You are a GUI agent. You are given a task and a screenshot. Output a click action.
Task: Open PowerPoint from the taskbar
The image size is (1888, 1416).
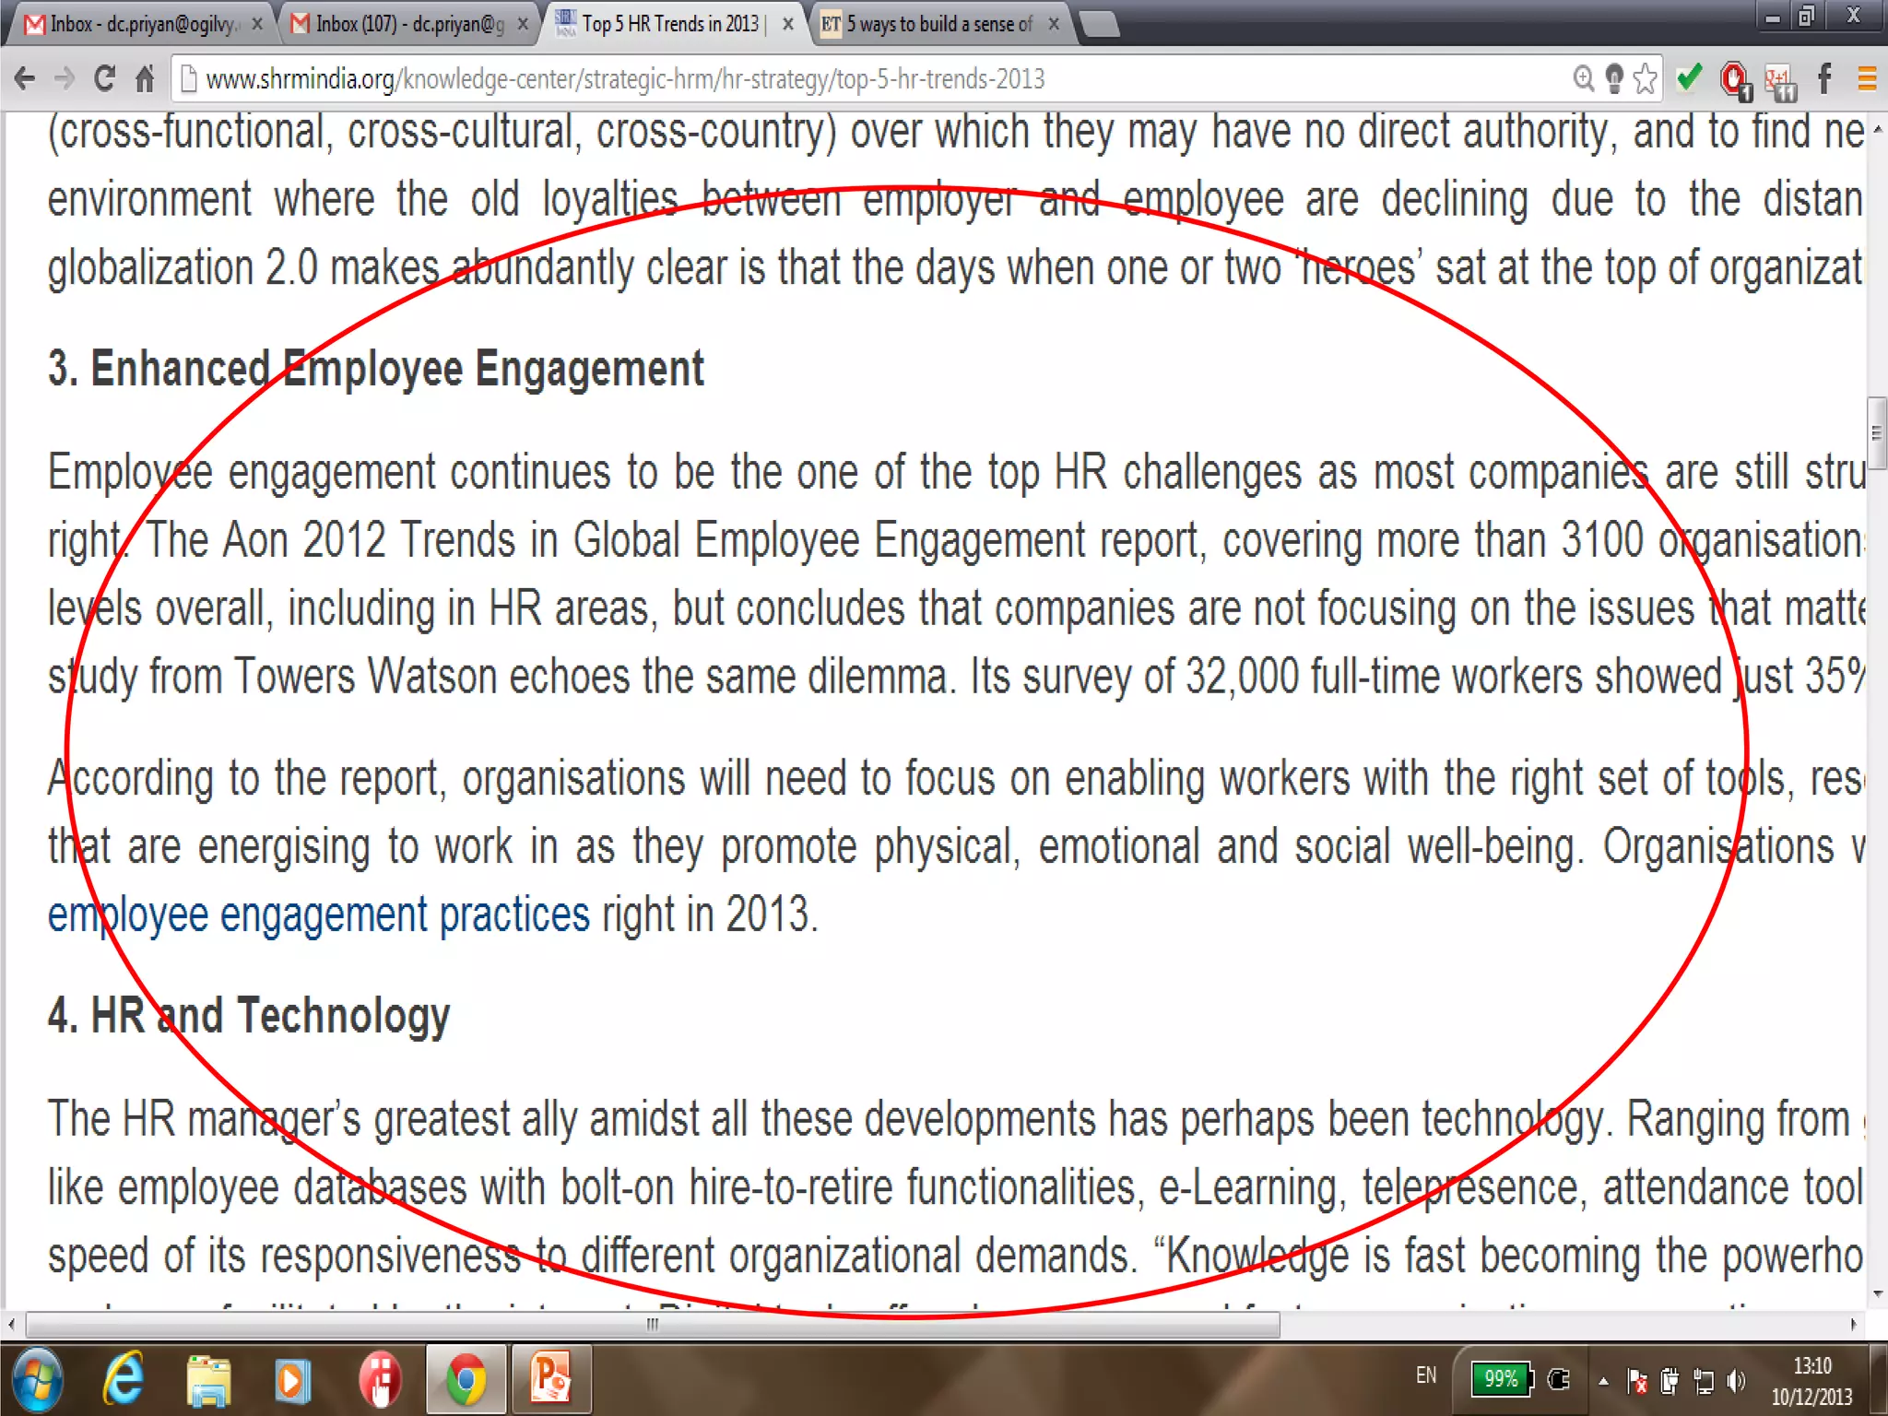tap(550, 1380)
